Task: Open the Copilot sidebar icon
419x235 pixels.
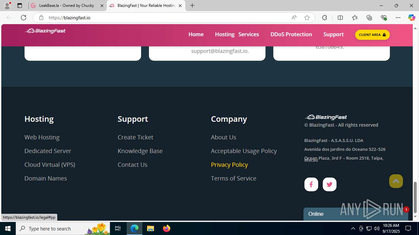Action: 411,18
